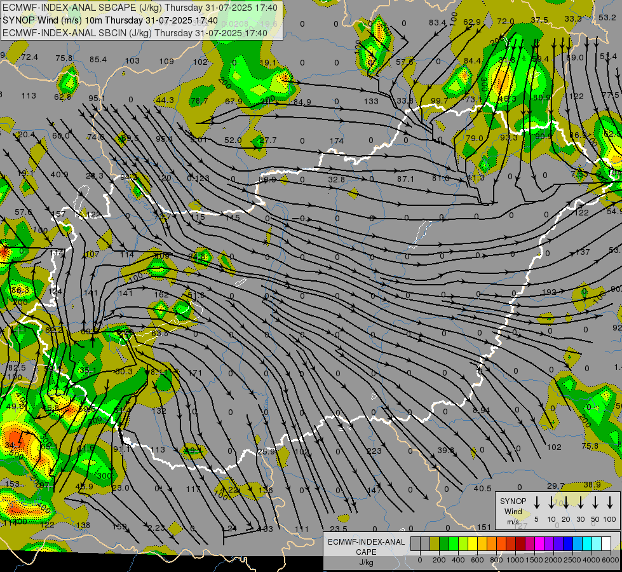Click the SBCIN title line
The width and height of the screenshot is (622, 572).
(x=135, y=33)
